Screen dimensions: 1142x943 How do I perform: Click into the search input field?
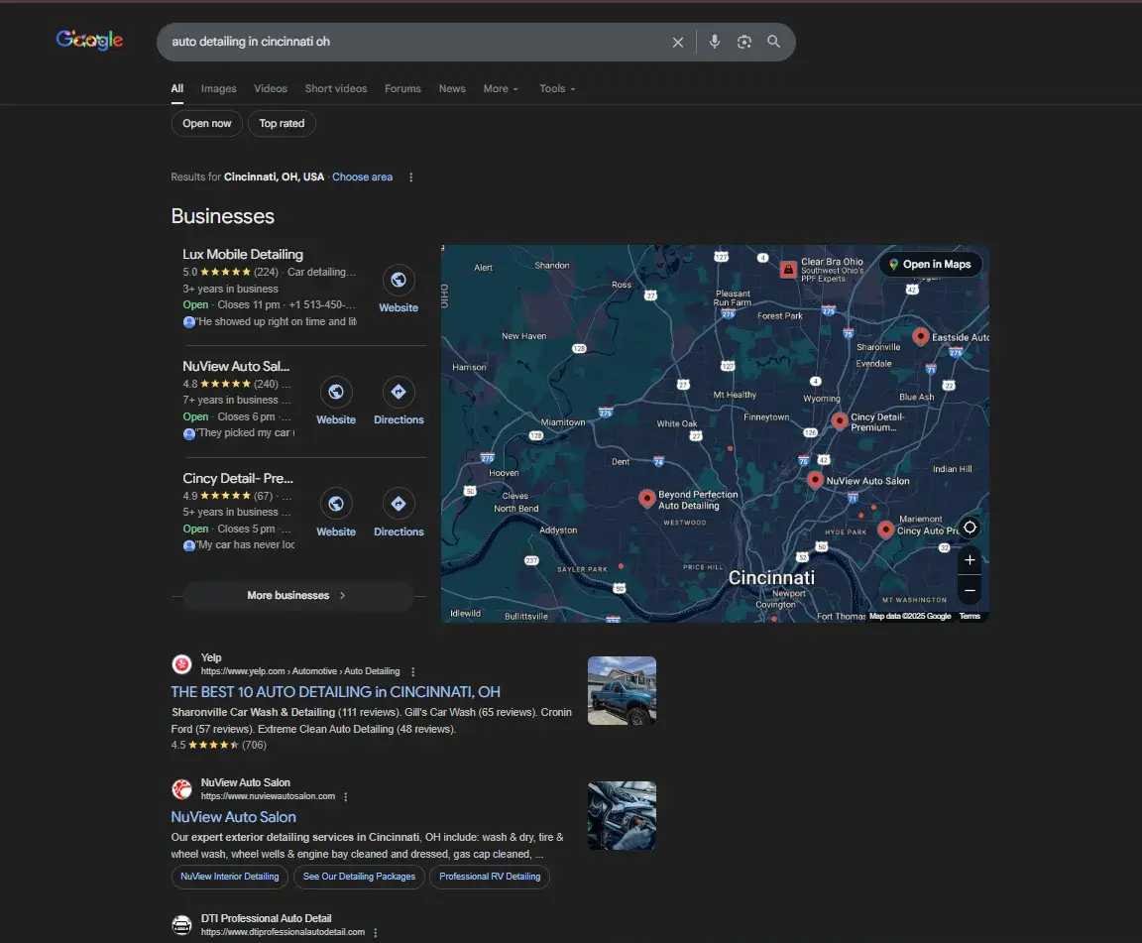415,42
